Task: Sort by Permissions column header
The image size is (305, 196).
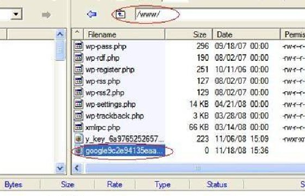Action: pyautogui.click(x=293, y=35)
